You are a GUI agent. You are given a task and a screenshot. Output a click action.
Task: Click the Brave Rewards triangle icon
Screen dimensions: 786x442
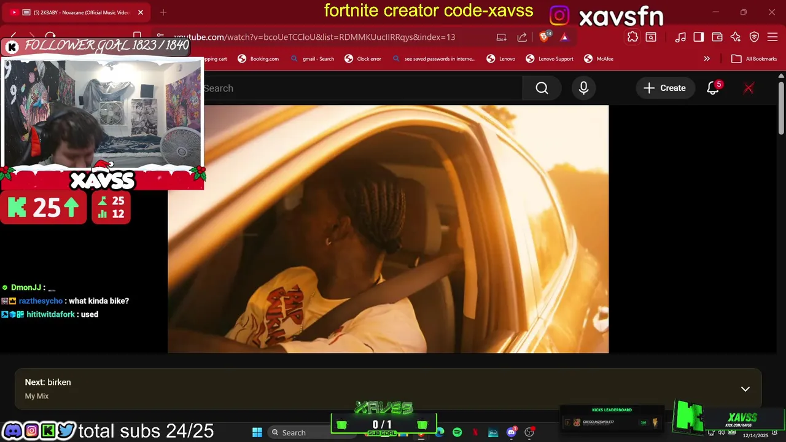point(564,37)
